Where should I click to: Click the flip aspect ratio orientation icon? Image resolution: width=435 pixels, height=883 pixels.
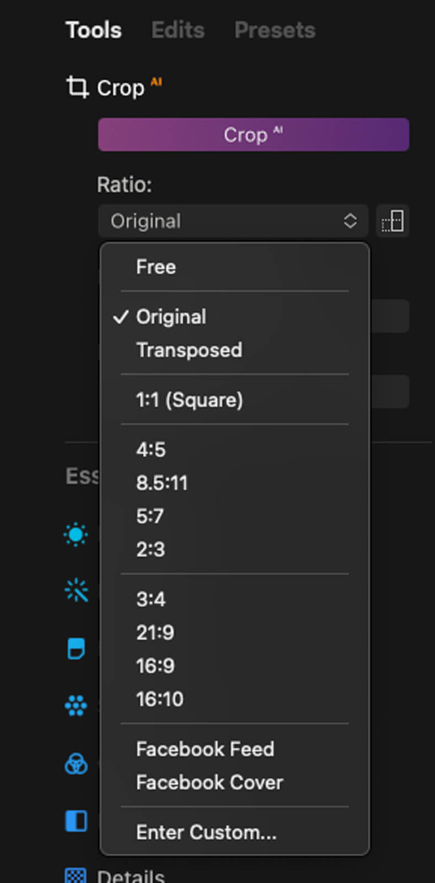pos(393,221)
